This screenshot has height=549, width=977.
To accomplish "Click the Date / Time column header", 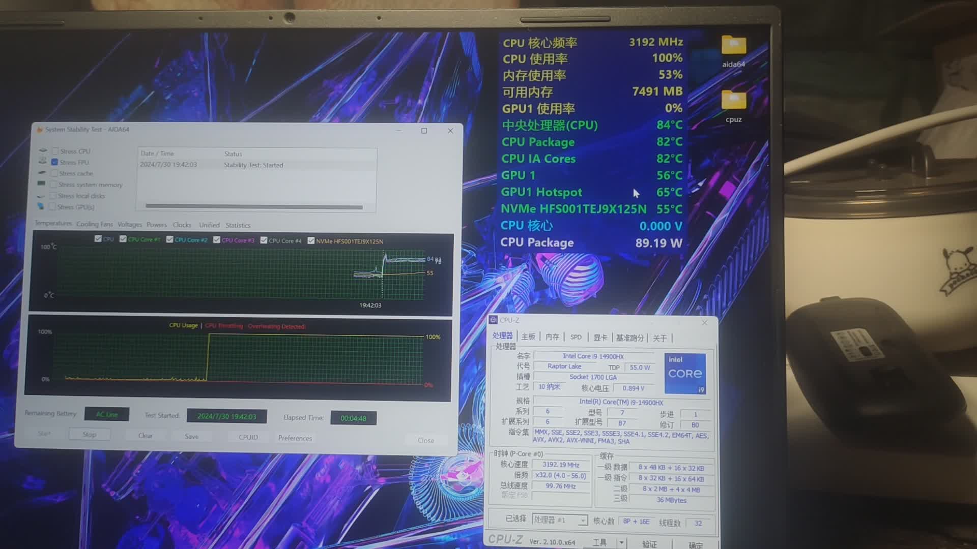I will click(x=157, y=154).
